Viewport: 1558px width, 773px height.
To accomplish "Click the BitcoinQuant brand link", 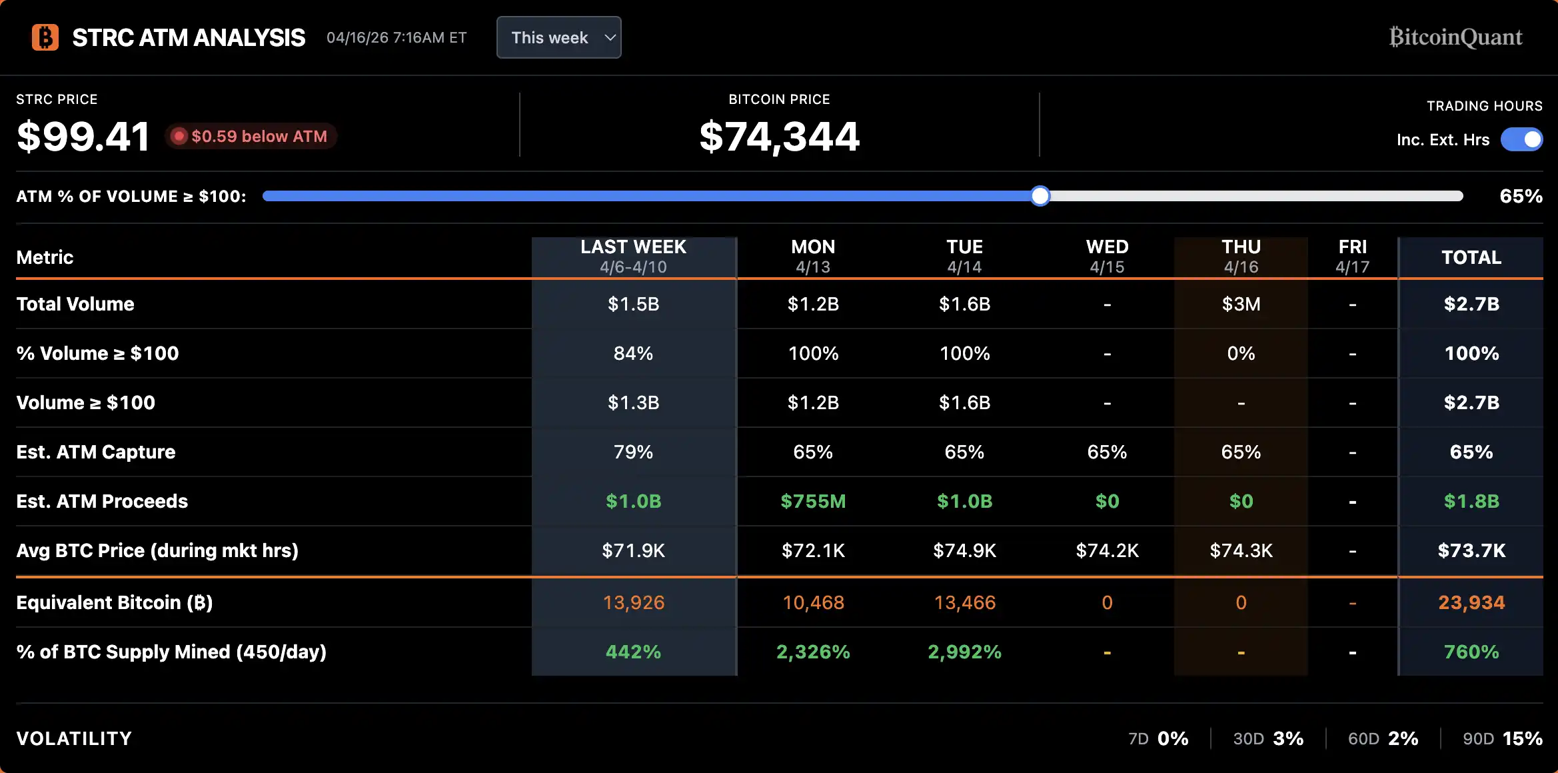I will pyautogui.click(x=1455, y=37).
